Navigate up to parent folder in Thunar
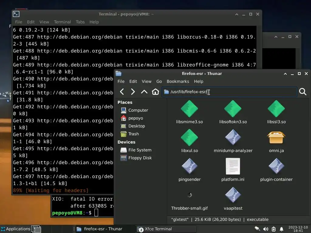The height and width of the screenshot is (233, 311). click(144, 92)
